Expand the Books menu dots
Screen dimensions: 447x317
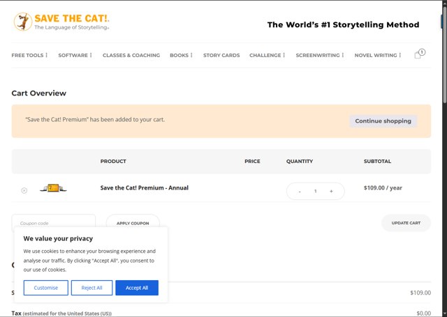coord(191,55)
